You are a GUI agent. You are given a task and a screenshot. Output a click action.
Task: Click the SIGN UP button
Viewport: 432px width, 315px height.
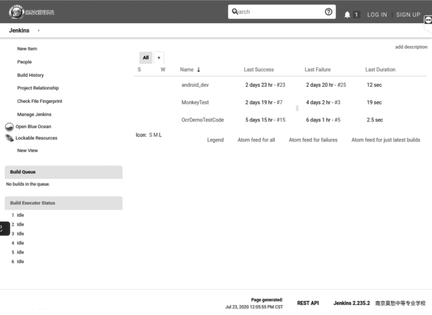[x=408, y=14]
